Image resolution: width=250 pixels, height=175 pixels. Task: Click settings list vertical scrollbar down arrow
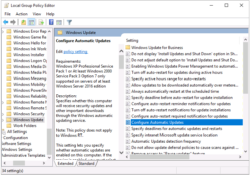point(245,151)
